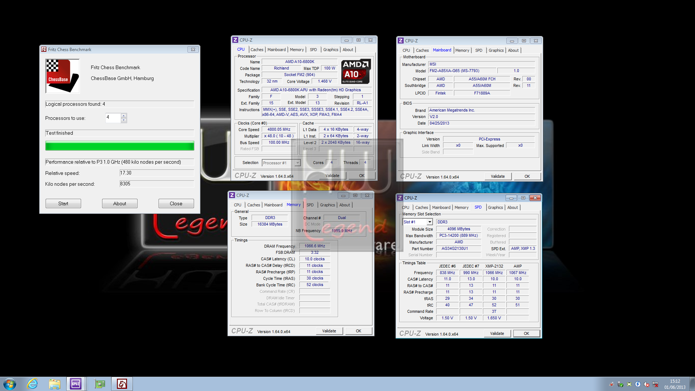Click the BIOS date 04/25/2013

(481, 123)
